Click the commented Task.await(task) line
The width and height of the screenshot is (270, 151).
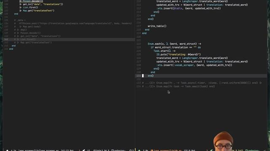click(178, 86)
